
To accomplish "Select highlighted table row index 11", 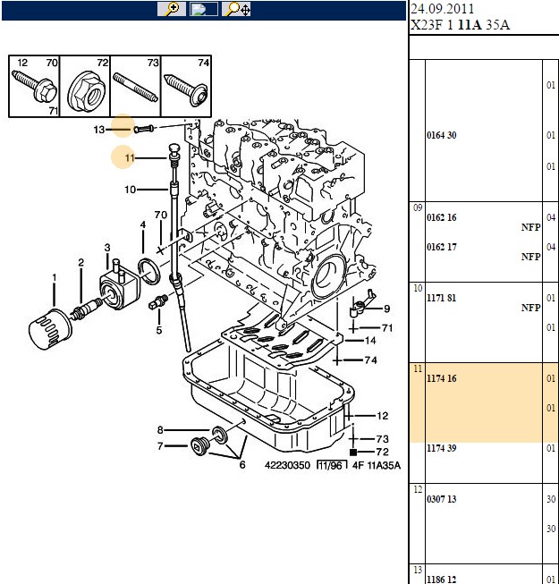I will click(x=418, y=368).
